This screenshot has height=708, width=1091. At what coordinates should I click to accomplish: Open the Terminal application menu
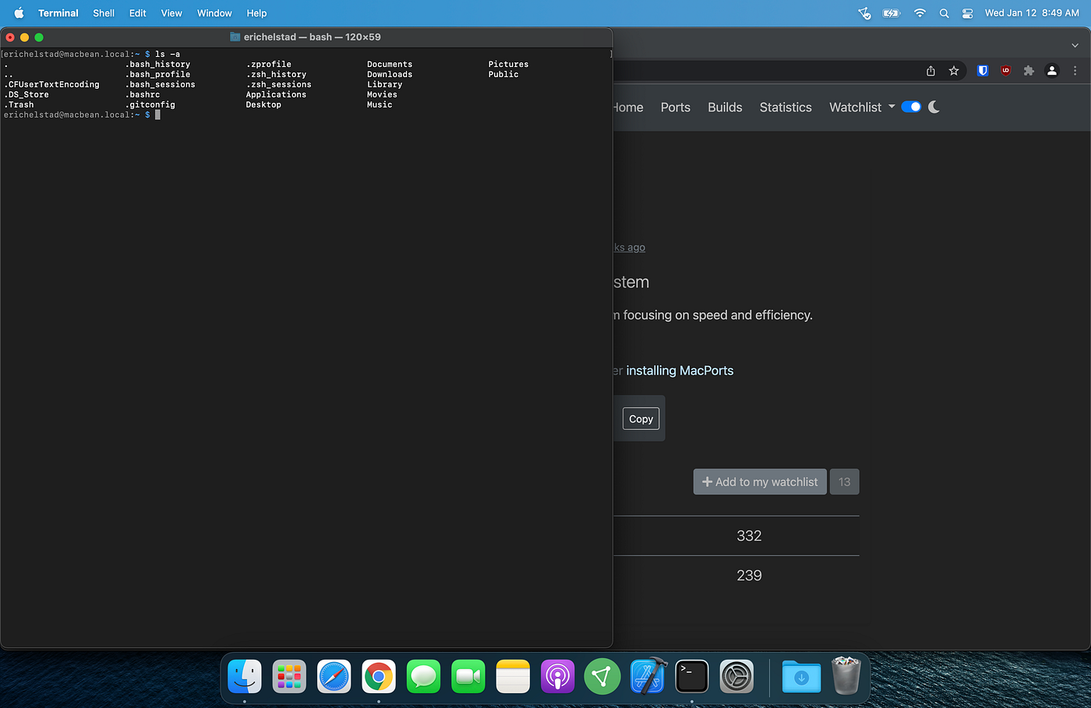click(58, 13)
